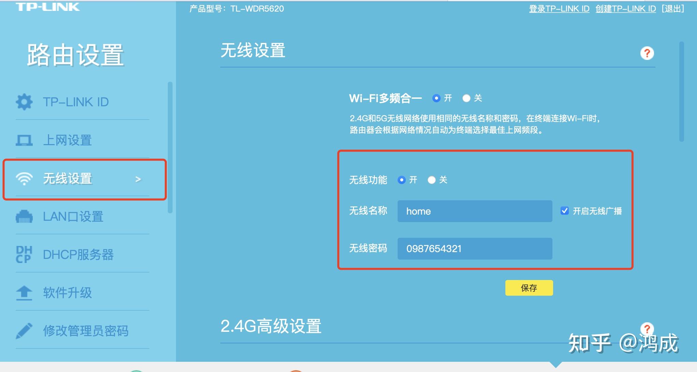This screenshot has width=697, height=372.
Task: Switch to 上网设置 menu item
Action: [x=68, y=140]
